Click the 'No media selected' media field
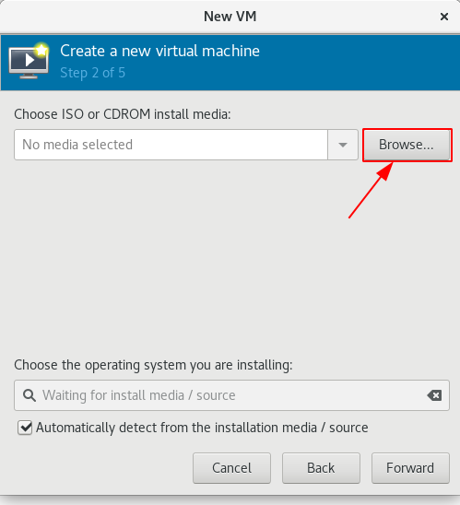This screenshot has height=505, width=460. [x=171, y=145]
